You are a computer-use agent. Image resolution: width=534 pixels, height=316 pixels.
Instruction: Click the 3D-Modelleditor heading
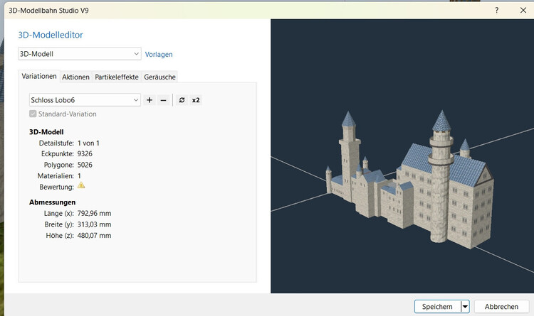[51, 35]
